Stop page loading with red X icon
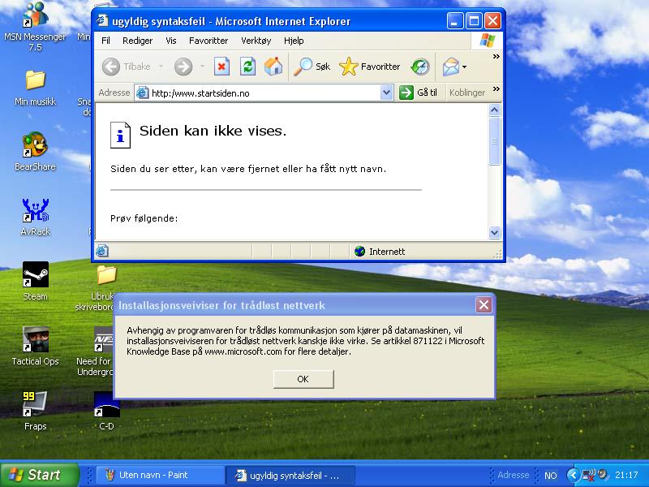 pyautogui.click(x=221, y=67)
